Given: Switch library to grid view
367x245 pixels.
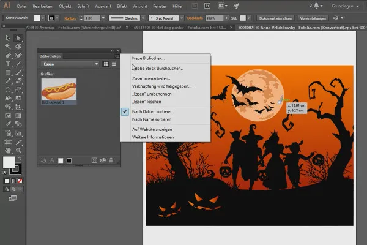Looking at the screenshot, I should point(106,64).
